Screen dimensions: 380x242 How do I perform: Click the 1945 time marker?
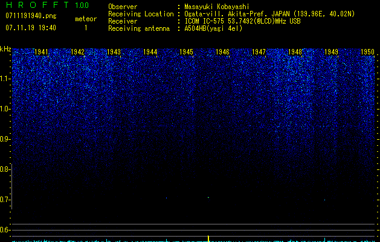[x=186, y=52]
